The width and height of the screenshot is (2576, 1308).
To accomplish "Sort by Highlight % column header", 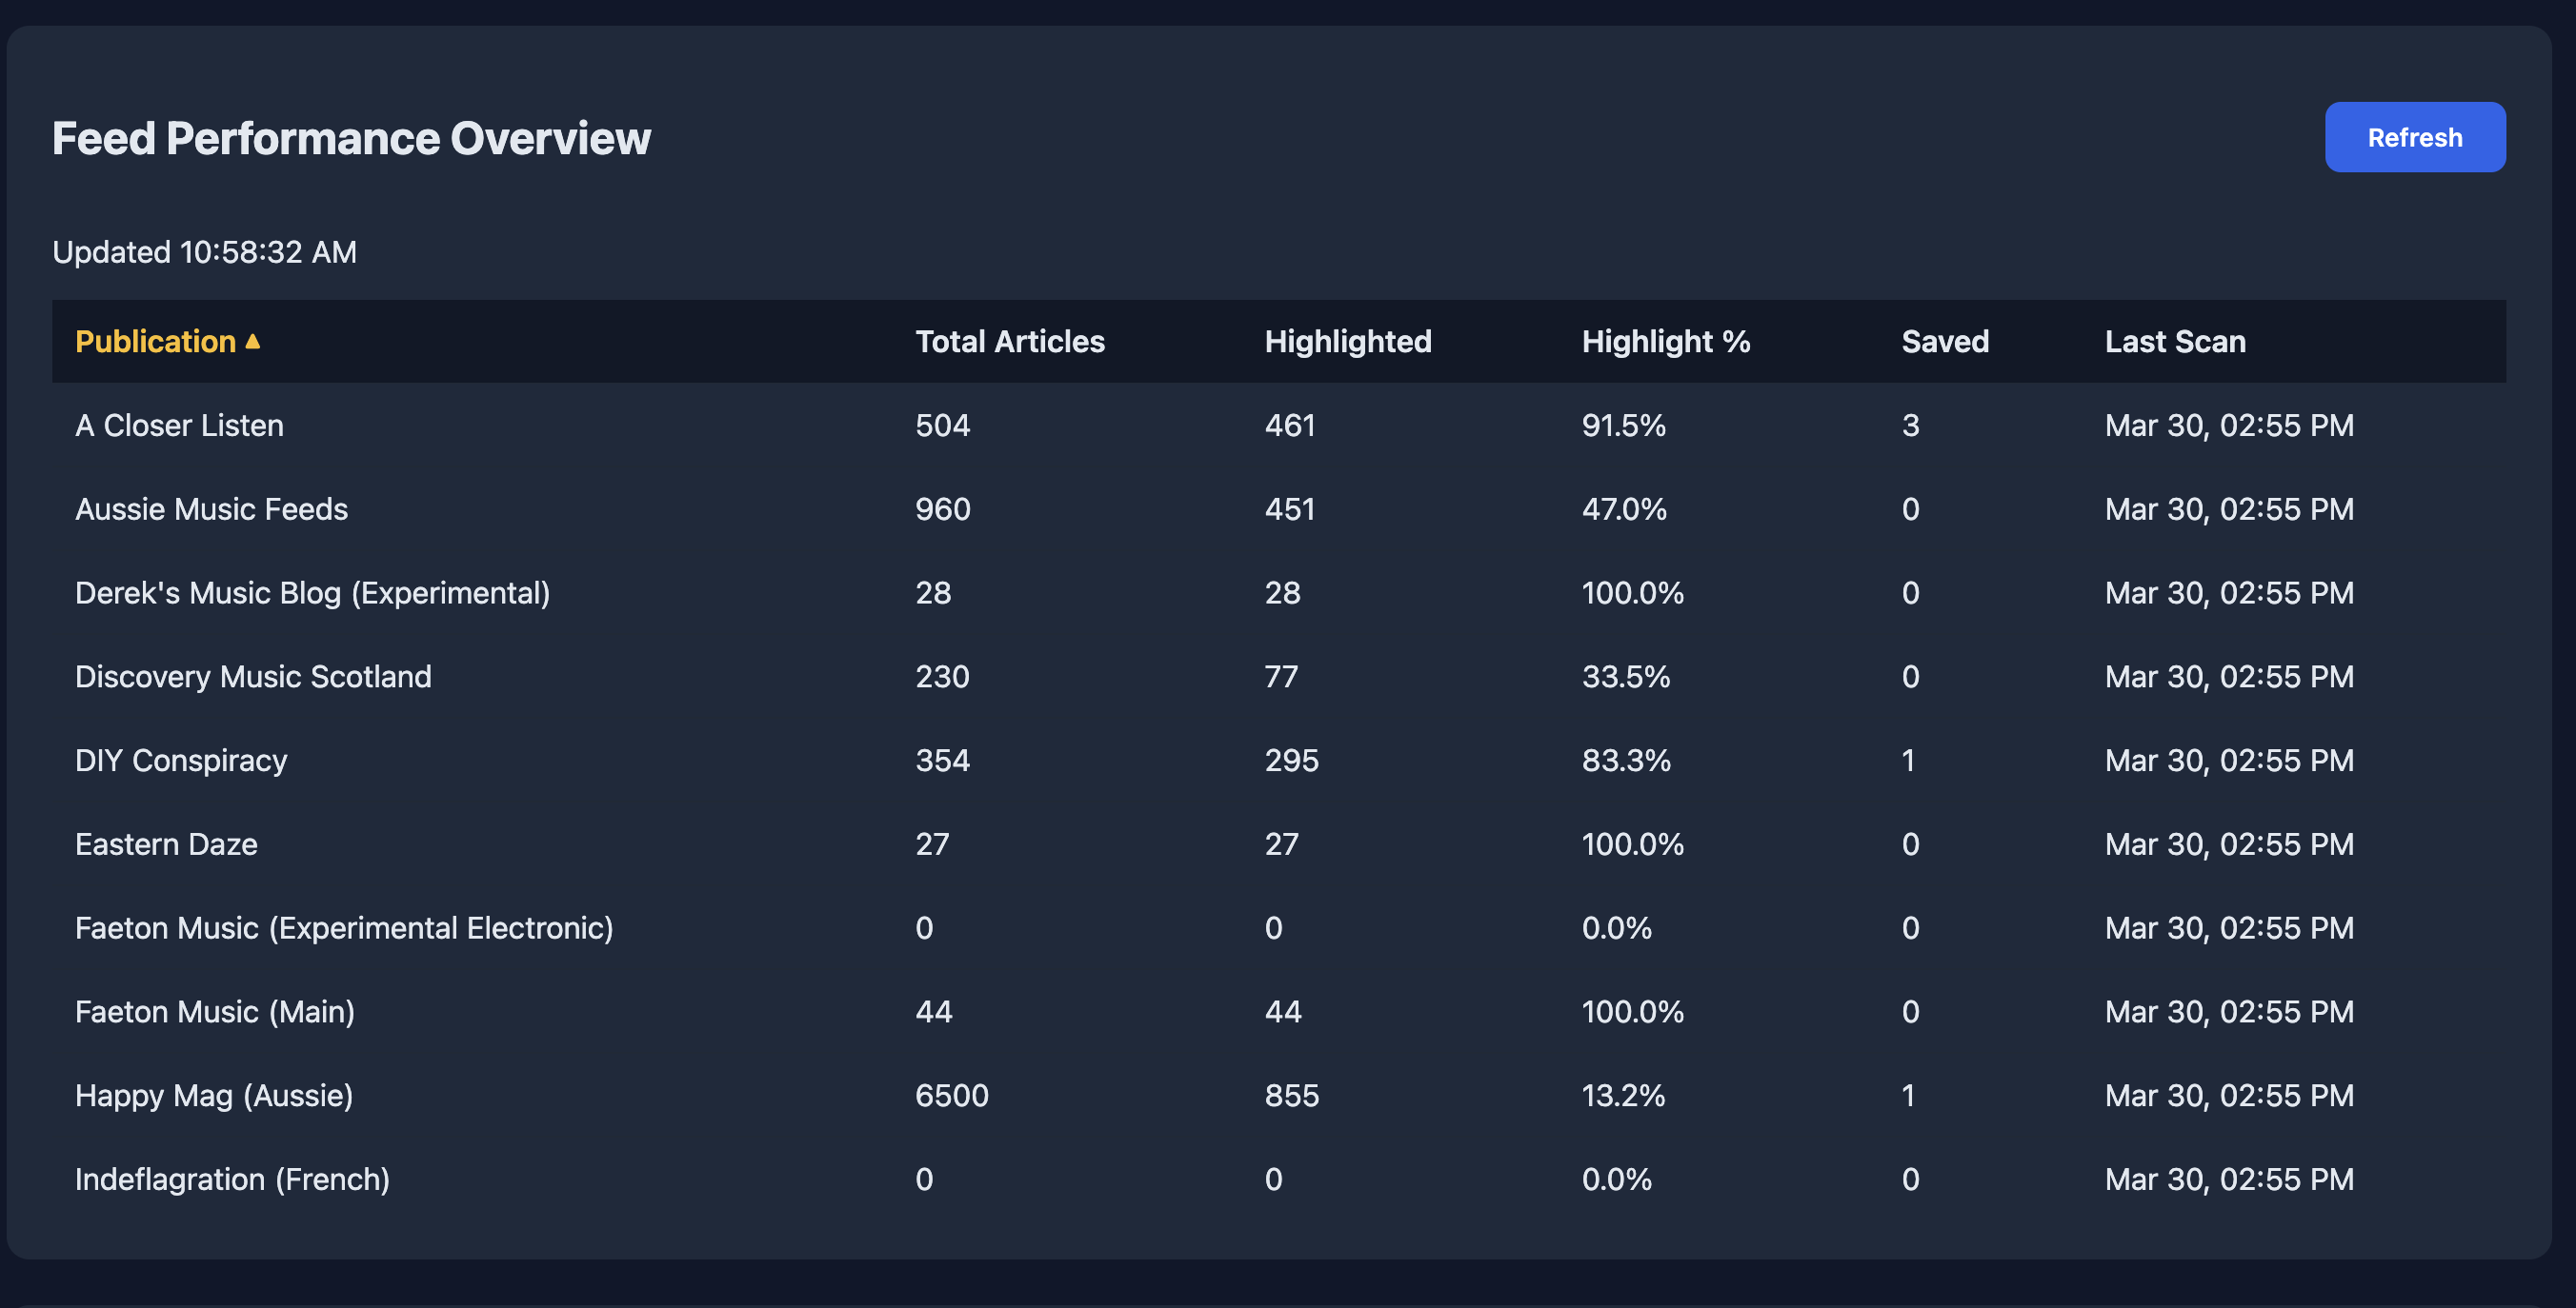I will click(x=1665, y=342).
